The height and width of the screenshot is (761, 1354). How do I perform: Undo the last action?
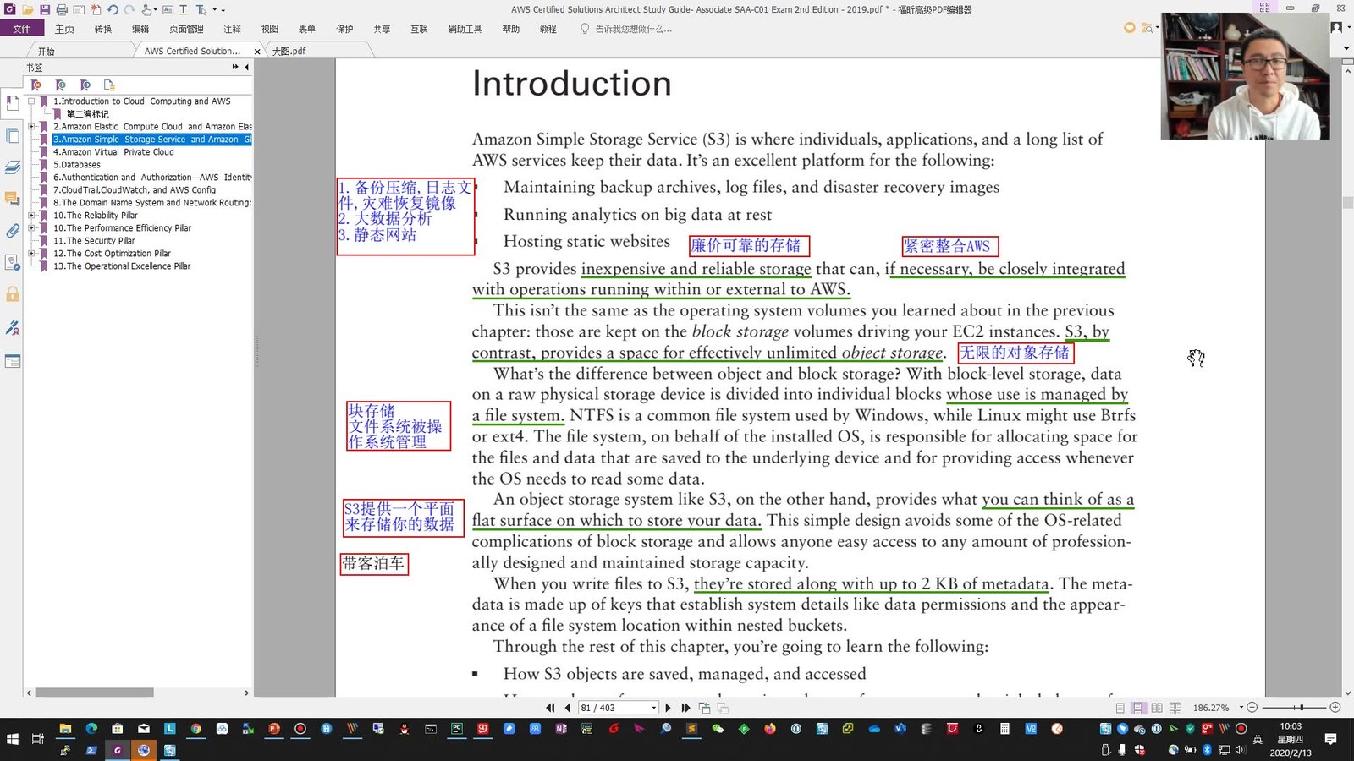click(113, 9)
